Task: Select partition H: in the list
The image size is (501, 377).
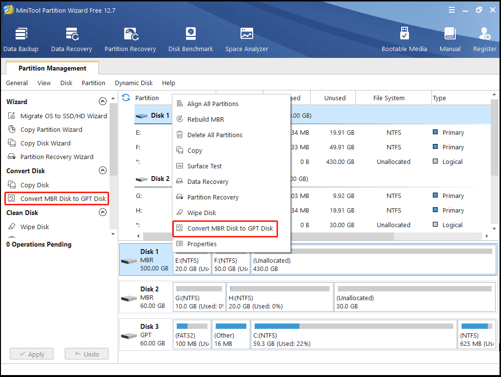Action: click(313, 210)
